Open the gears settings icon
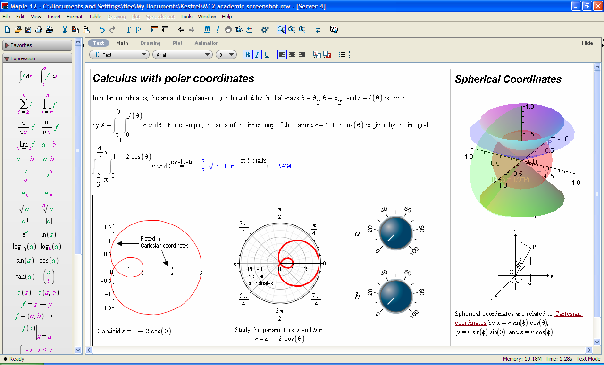604x365 pixels. pyautogui.click(x=265, y=30)
